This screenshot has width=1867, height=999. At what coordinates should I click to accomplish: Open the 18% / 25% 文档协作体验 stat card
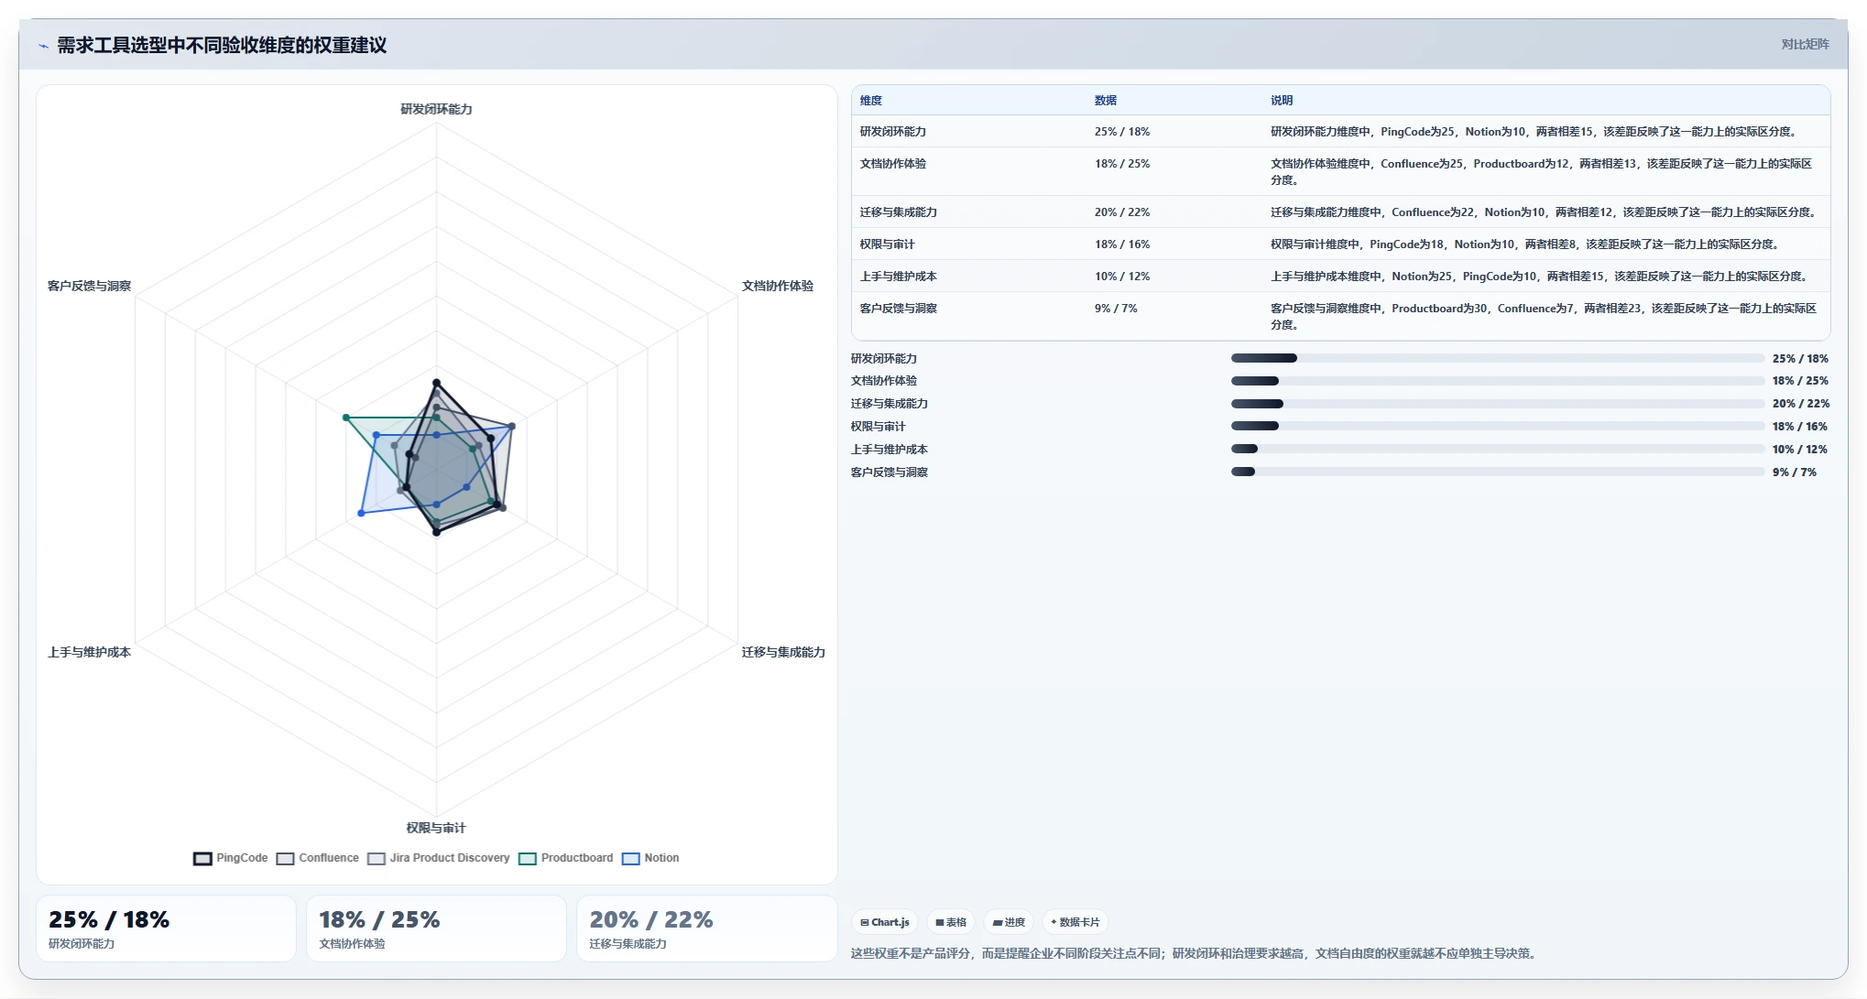pyautogui.click(x=436, y=928)
